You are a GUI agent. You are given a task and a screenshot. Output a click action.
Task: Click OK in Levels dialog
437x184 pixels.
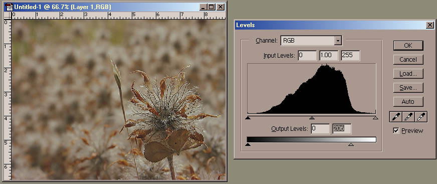pos(408,46)
